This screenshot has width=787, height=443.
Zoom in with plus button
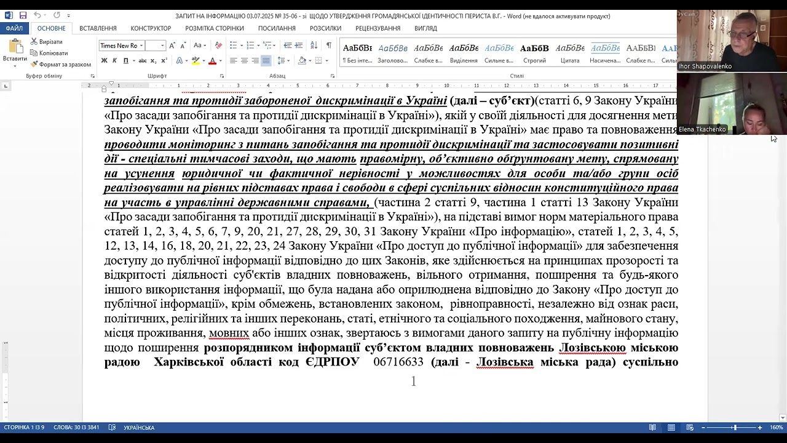tap(760, 428)
